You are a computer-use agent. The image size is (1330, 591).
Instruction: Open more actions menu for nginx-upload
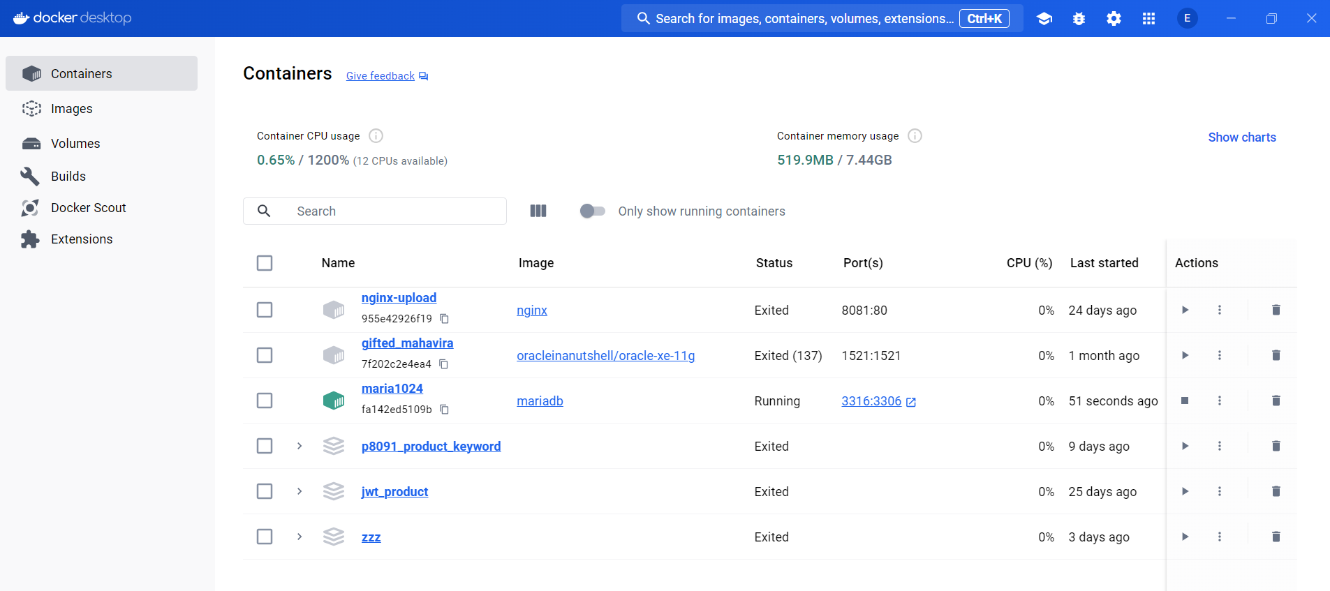[1220, 310]
